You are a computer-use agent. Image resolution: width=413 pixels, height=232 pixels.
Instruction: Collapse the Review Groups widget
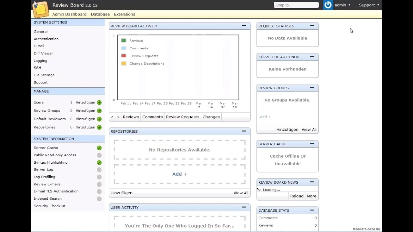pyautogui.click(x=312, y=88)
